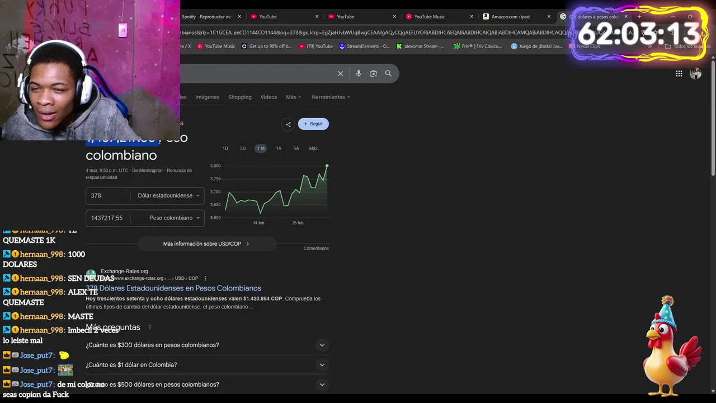Open the Google account avatar
716x403 pixels.
695,73
